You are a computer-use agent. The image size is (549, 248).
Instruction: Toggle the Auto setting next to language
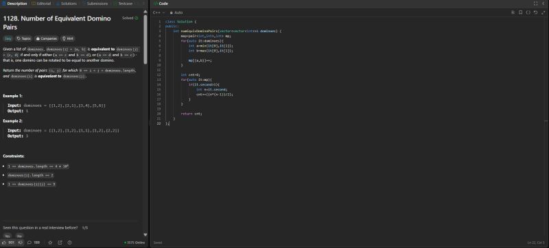click(176, 12)
